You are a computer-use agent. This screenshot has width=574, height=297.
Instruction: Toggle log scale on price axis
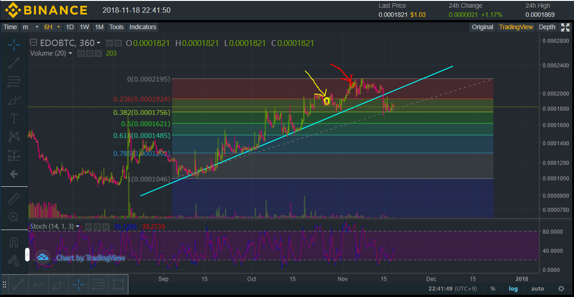pos(513,288)
